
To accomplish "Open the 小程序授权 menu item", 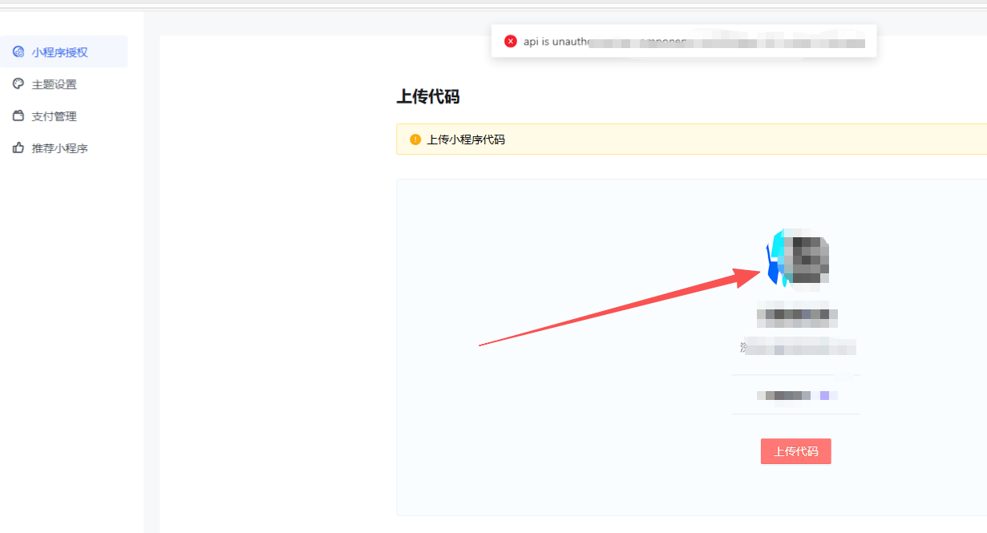I will (59, 52).
